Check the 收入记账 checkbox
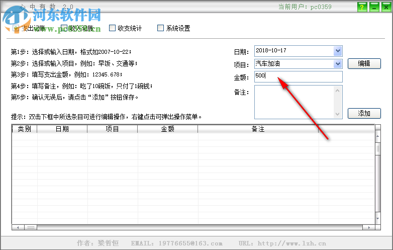This screenshot has width=393, height=250. [x=64, y=28]
